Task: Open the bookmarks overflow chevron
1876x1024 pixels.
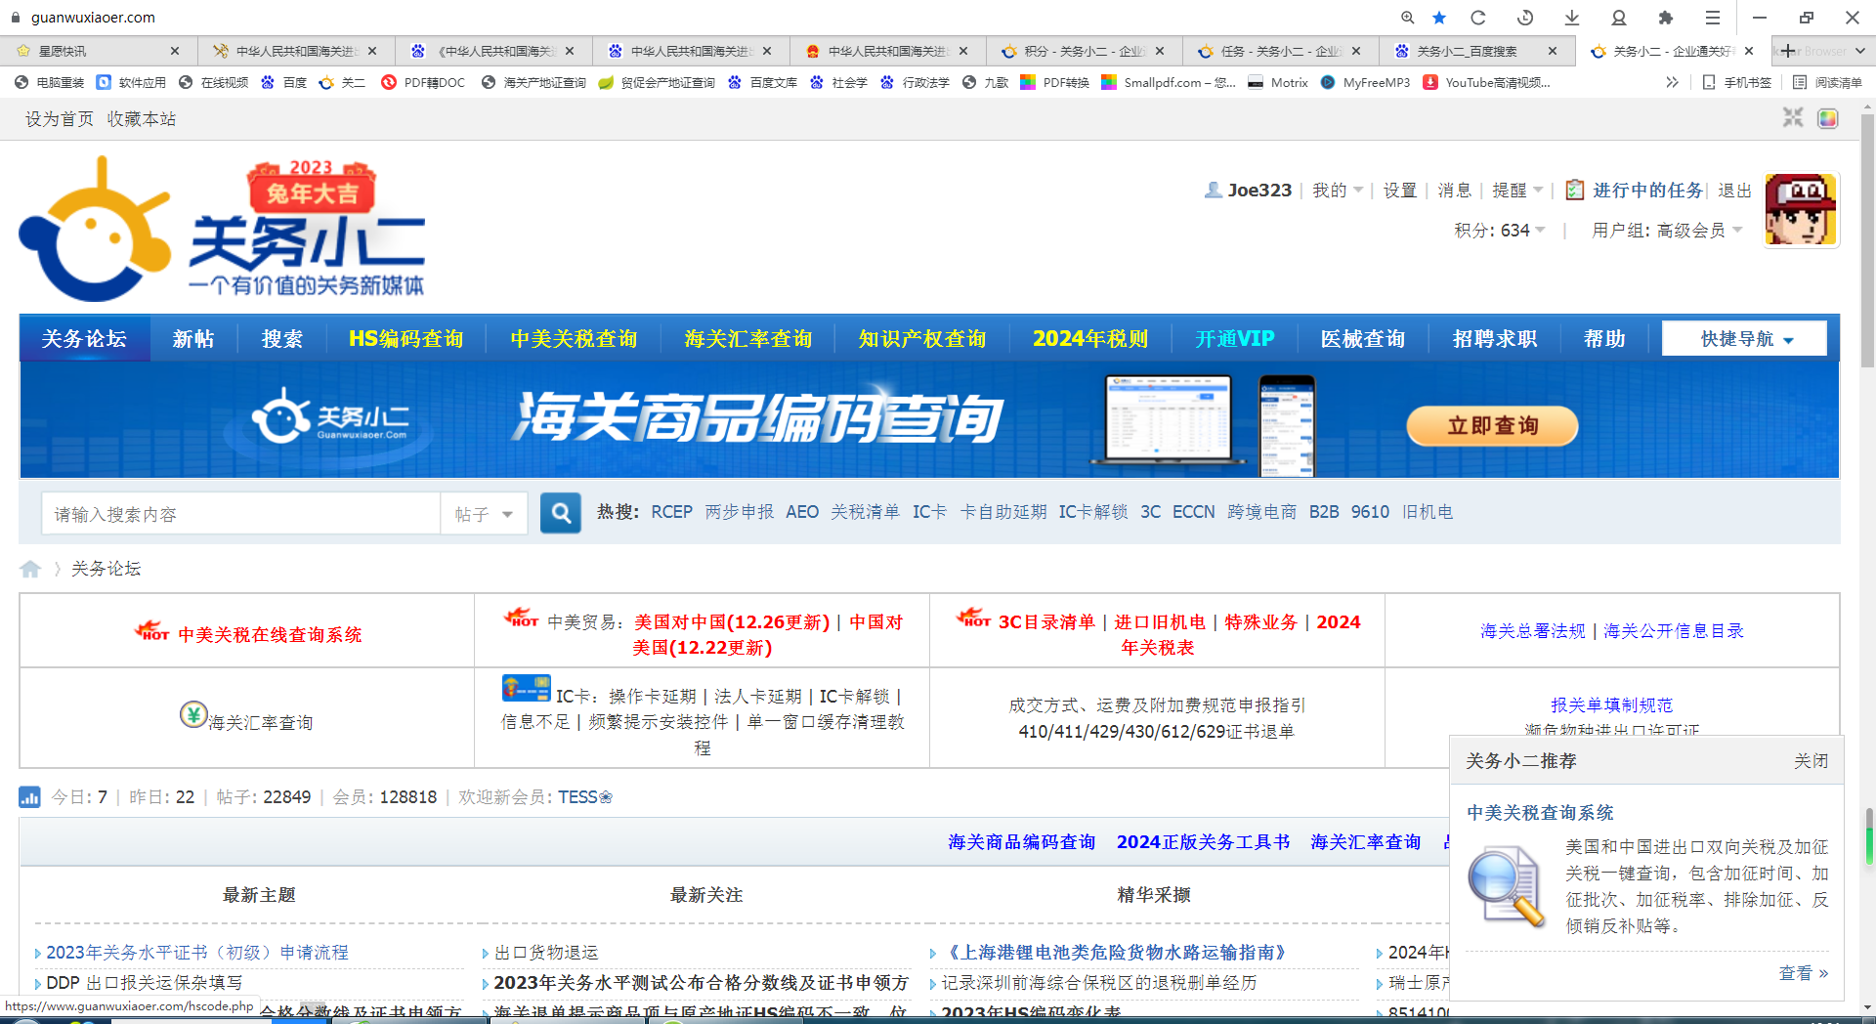Action: pyautogui.click(x=1672, y=83)
